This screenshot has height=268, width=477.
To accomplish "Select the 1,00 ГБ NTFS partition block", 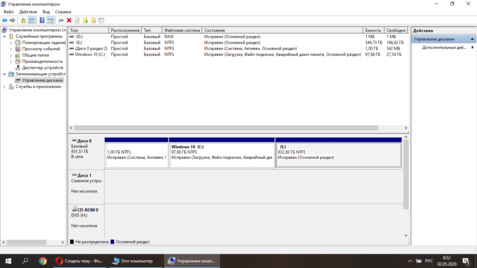I will coord(137,152).
